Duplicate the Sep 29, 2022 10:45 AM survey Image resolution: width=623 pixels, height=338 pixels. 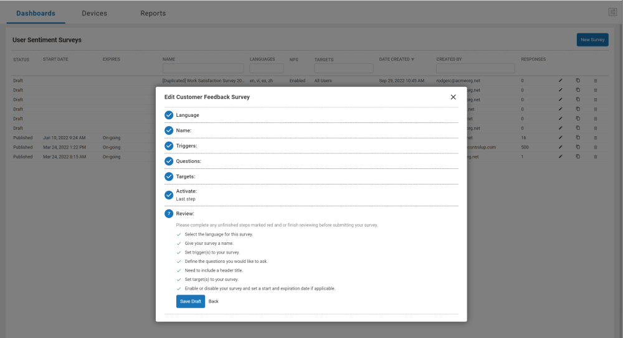[578, 80]
